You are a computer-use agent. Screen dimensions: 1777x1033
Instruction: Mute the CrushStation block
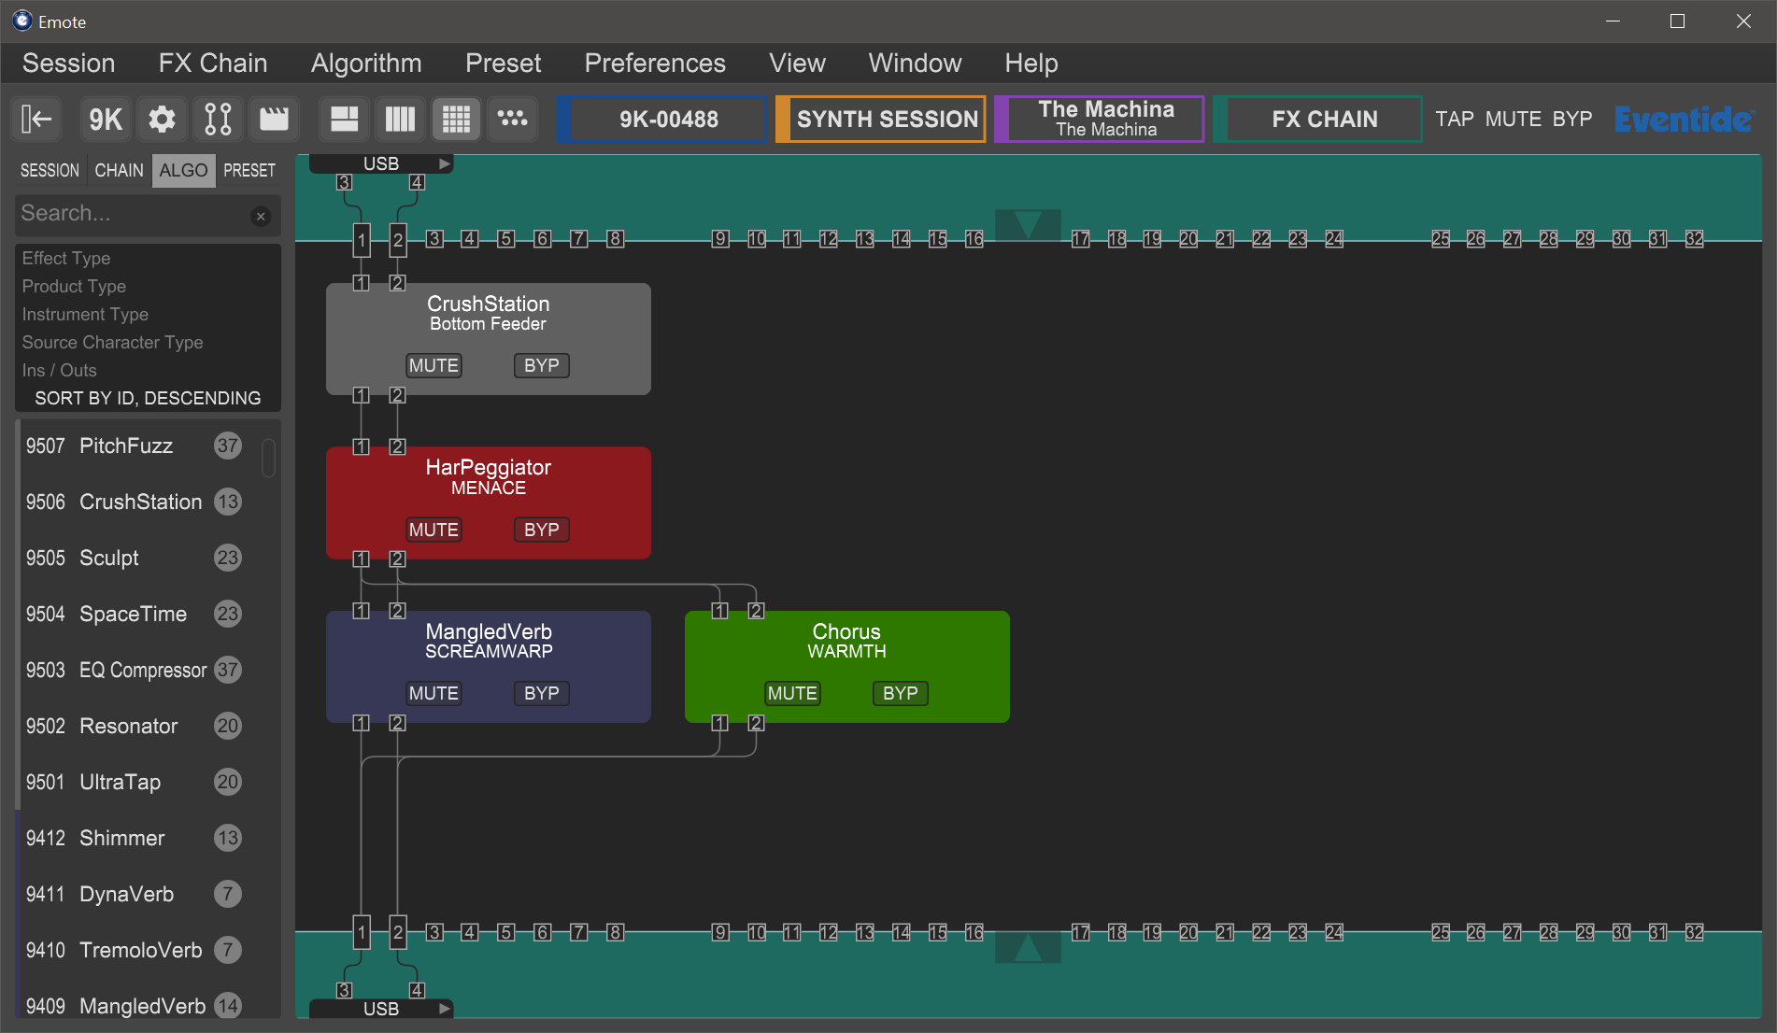tap(434, 365)
